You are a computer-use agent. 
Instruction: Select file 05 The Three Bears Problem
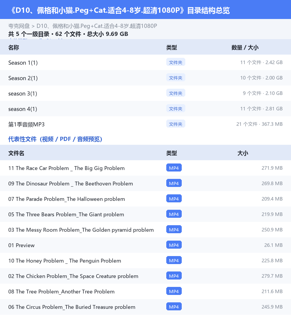pyautogui.click(x=66, y=215)
